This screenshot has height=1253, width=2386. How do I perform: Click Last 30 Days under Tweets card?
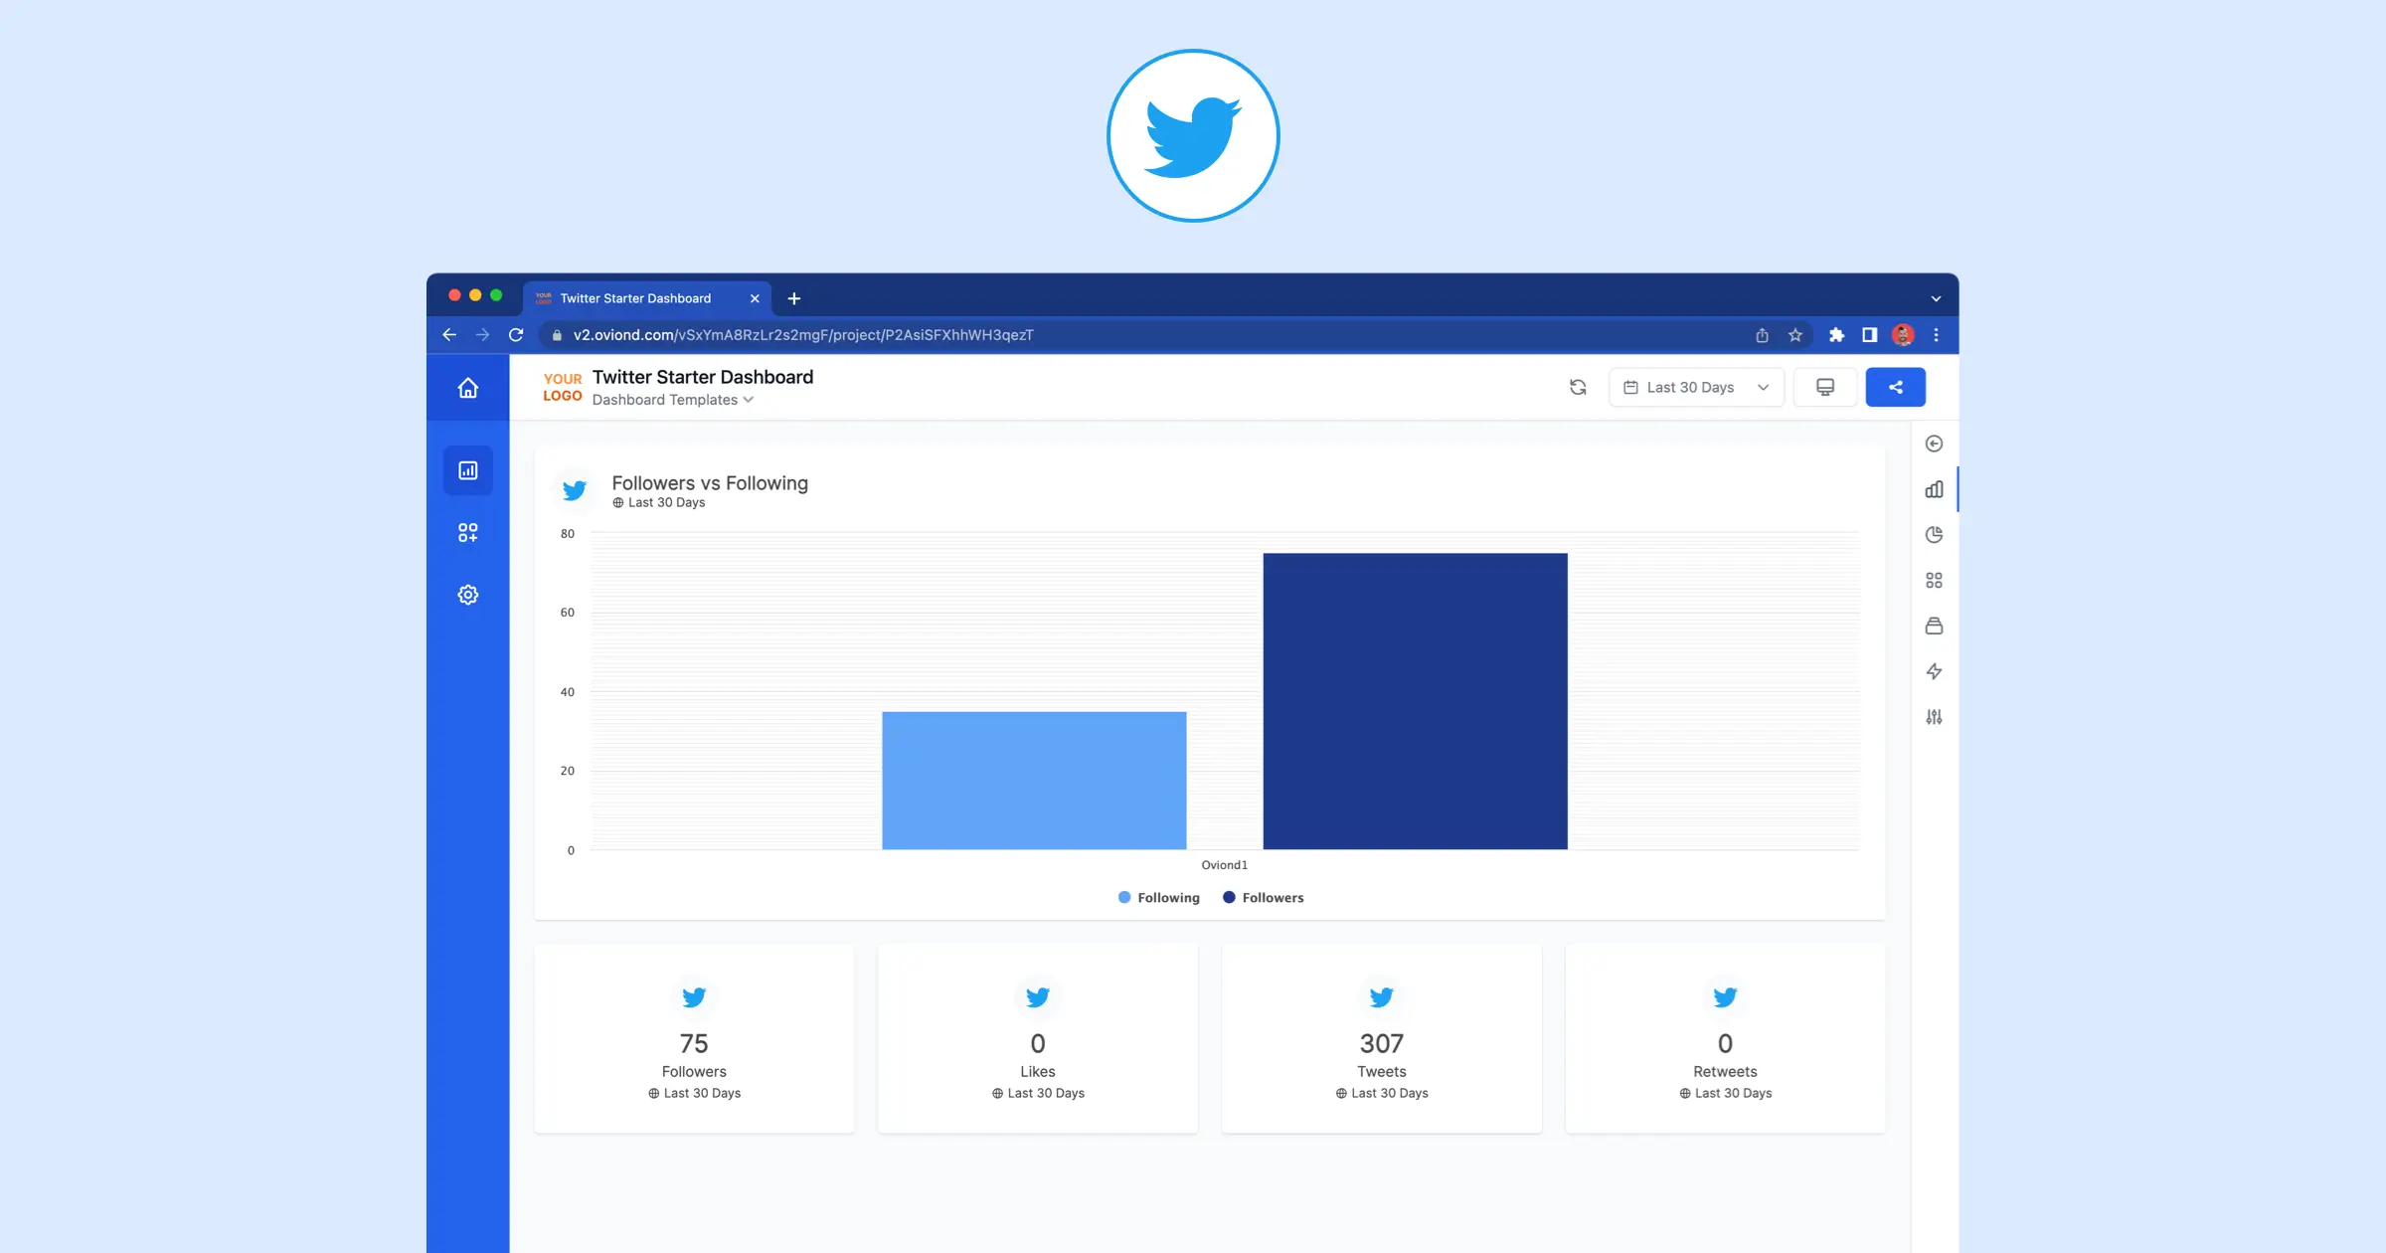click(1381, 1093)
